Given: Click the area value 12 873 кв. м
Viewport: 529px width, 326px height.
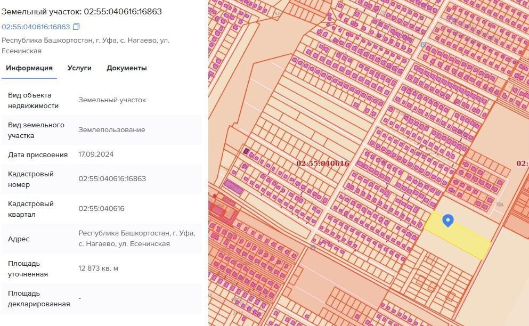Looking at the screenshot, I should 99,268.
